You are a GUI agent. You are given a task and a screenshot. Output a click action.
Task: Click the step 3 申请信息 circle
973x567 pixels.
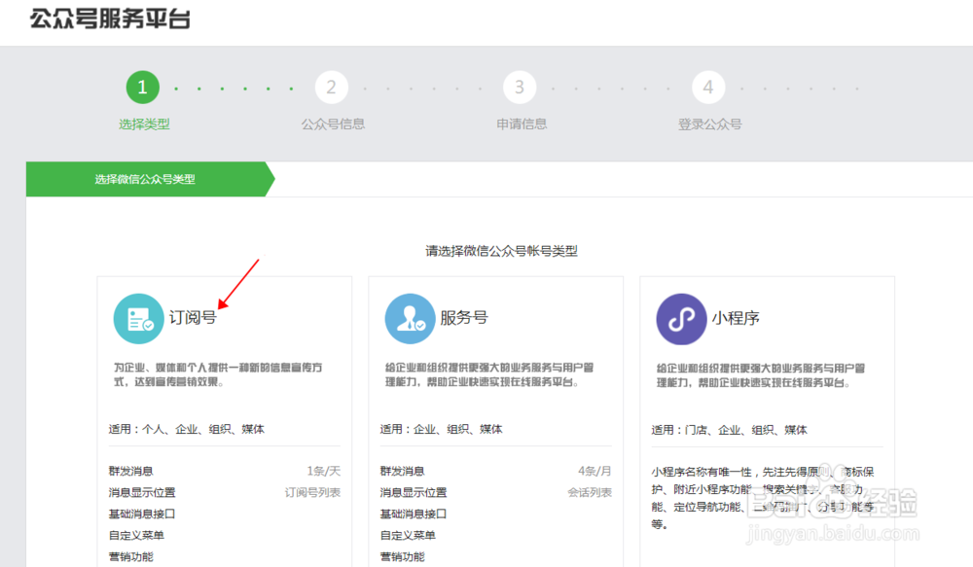(520, 87)
